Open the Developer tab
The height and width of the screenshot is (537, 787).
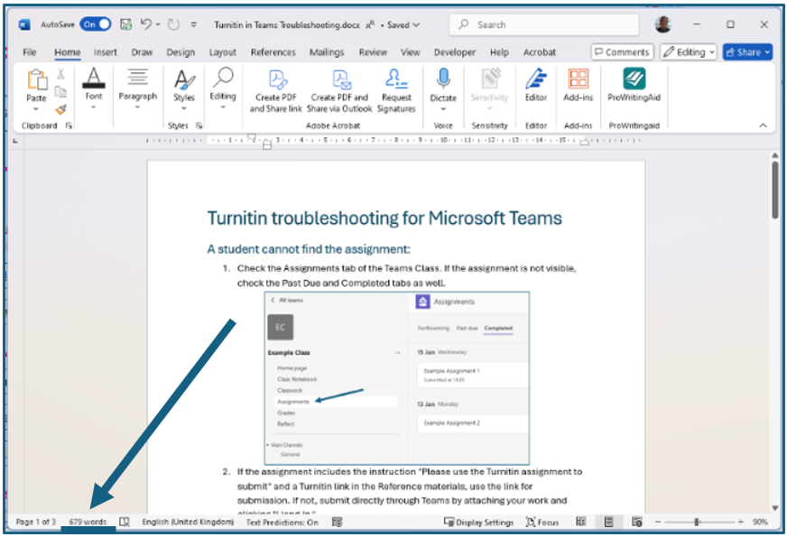pyautogui.click(x=455, y=52)
